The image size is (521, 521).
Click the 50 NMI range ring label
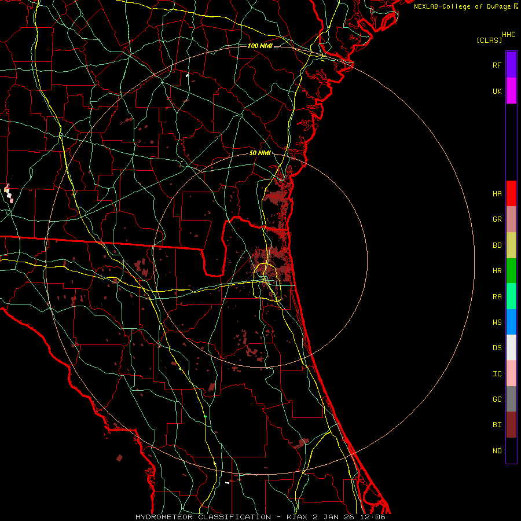coord(260,153)
